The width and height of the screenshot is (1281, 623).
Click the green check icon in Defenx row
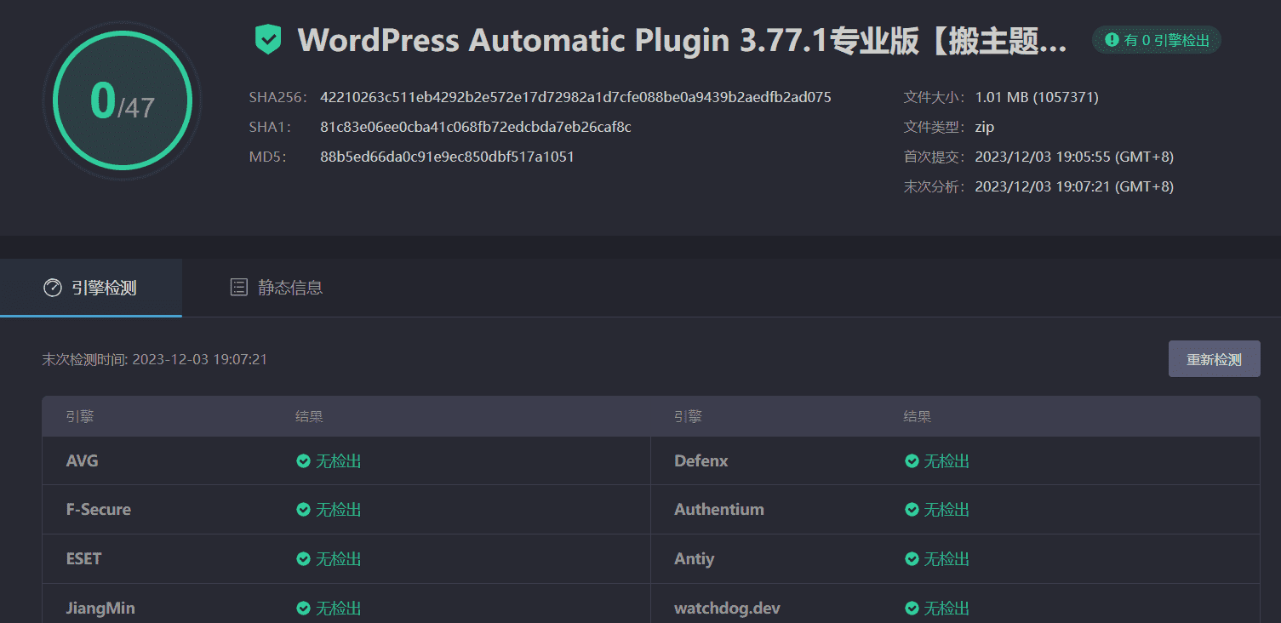pyautogui.click(x=912, y=461)
